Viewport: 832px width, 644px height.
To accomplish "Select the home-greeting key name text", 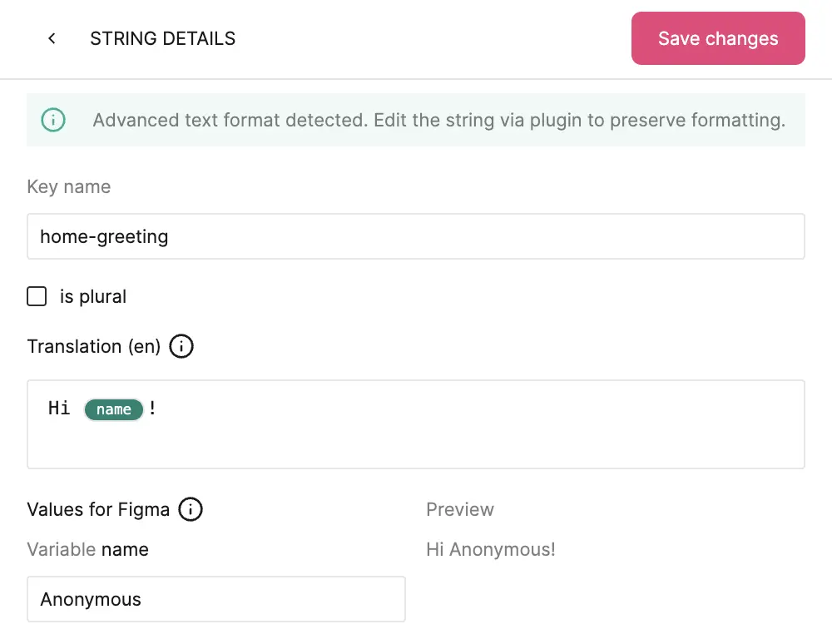I will 103,236.
